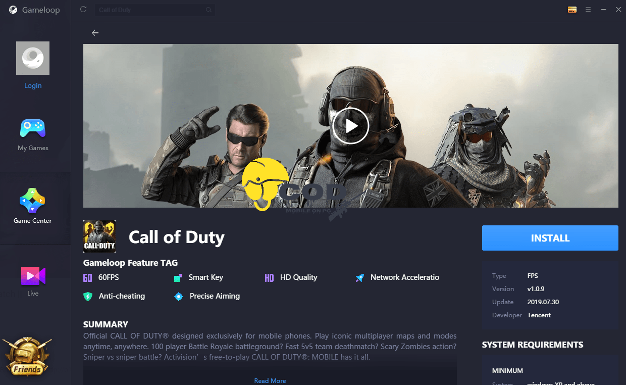
Task: Click the Call of Duty game icon
Action: pos(99,236)
